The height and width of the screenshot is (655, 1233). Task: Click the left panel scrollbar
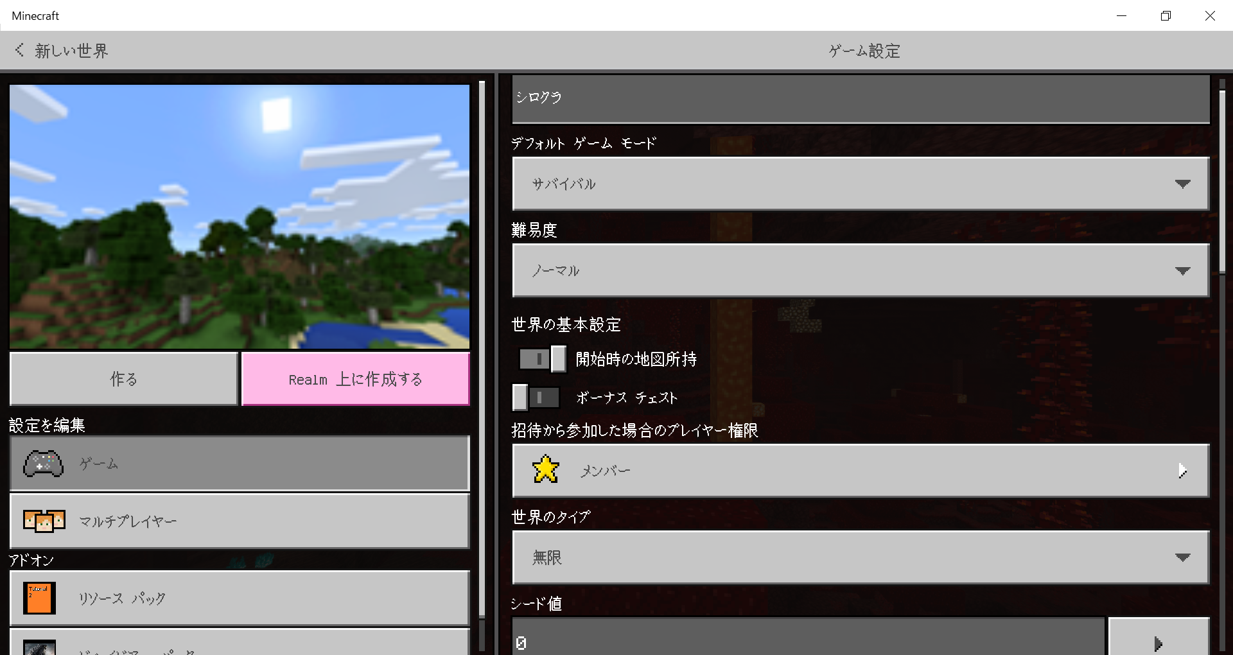pyautogui.click(x=482, y=350)
